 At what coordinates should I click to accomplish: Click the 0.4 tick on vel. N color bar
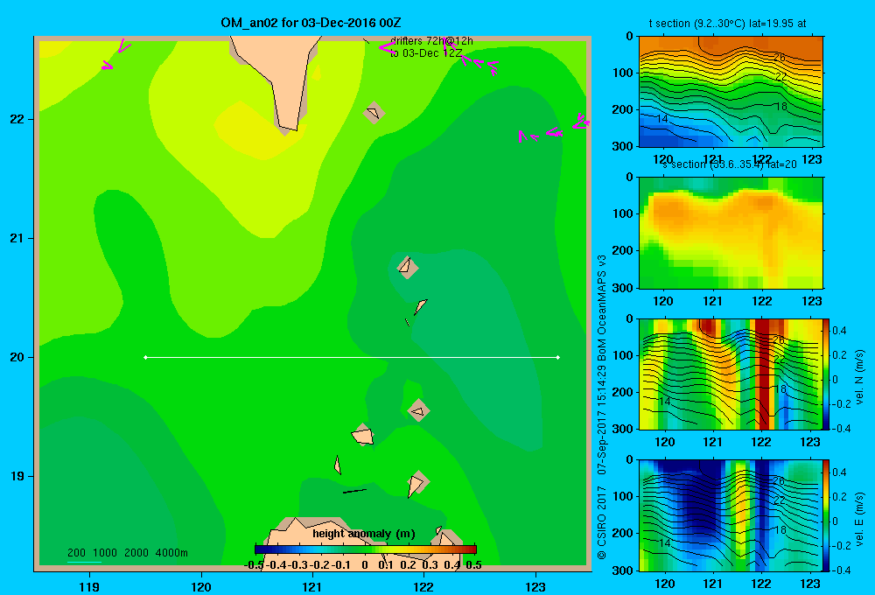point(839,331)
